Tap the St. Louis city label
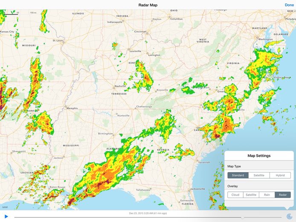Viewport: 296px width, 222px height. (x=58, y=41)
